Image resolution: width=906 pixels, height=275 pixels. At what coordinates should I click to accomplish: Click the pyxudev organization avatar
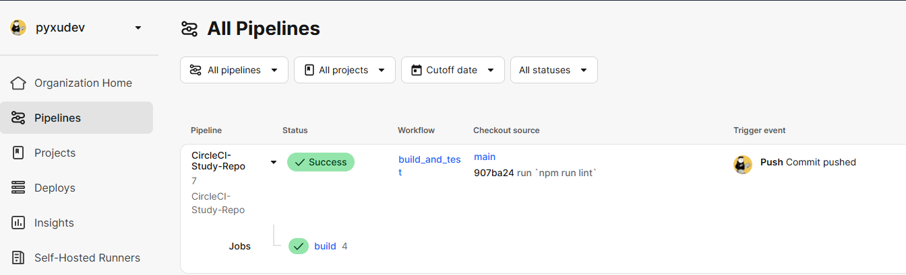(x=18, y=28)
